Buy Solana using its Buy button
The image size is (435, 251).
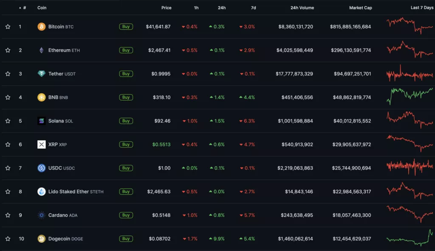(126, 121)
